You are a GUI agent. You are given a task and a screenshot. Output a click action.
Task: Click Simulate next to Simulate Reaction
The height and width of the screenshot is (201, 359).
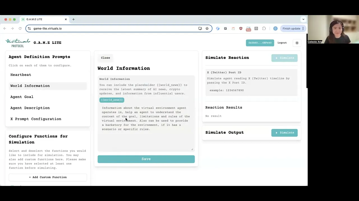[284, 58]
